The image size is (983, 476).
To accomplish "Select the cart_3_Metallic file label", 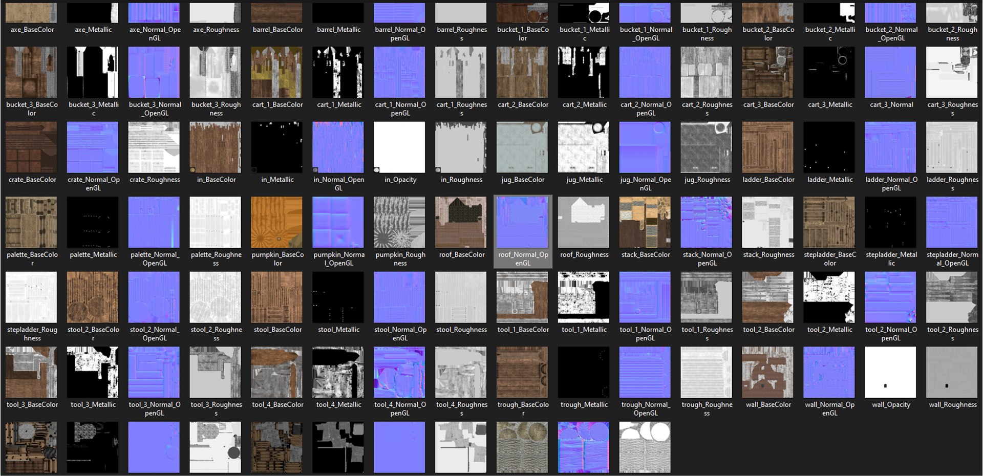I will point(830,104).
